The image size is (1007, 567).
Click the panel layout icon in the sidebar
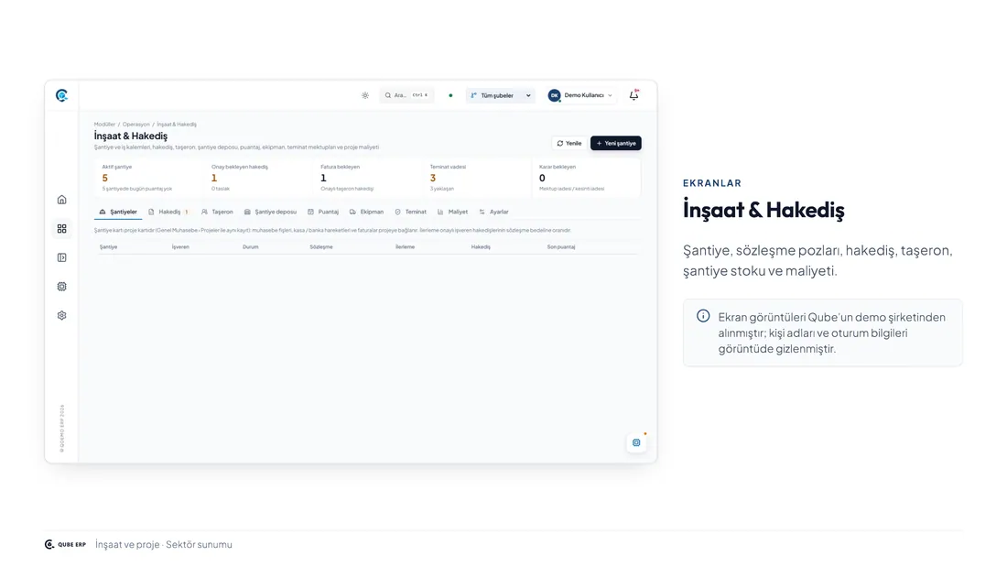61,257
